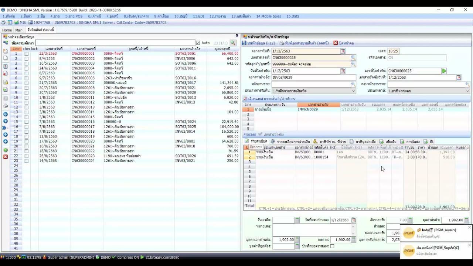The width and height of the screenshot is (473, 266).
Task: Open the calendar for เอกสารอ้างอิงวันที่
Action: point(459,77)
